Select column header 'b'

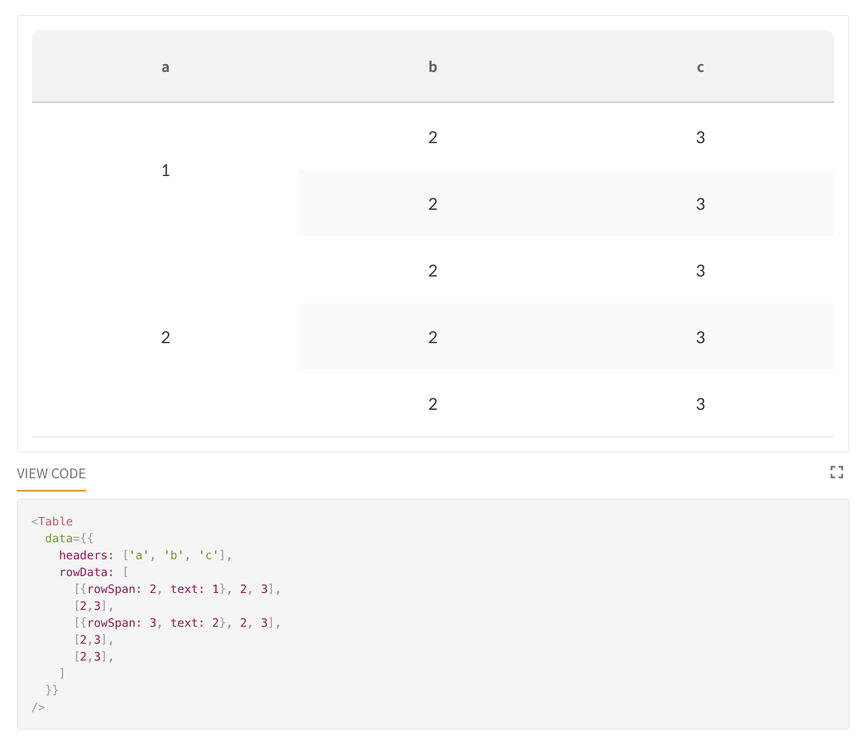point(432,67)
